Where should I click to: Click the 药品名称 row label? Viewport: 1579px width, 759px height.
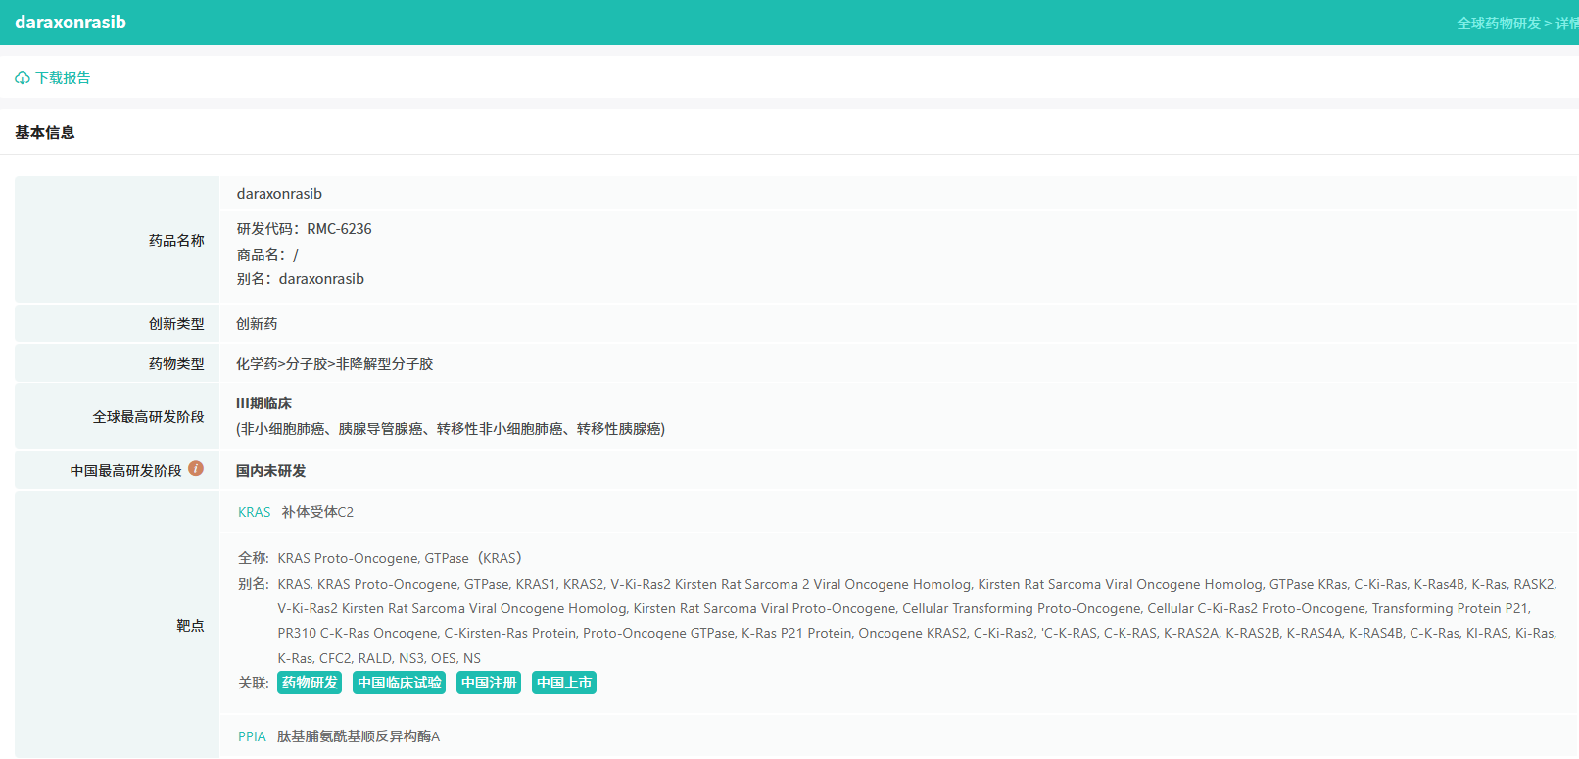tap(176, 240)
